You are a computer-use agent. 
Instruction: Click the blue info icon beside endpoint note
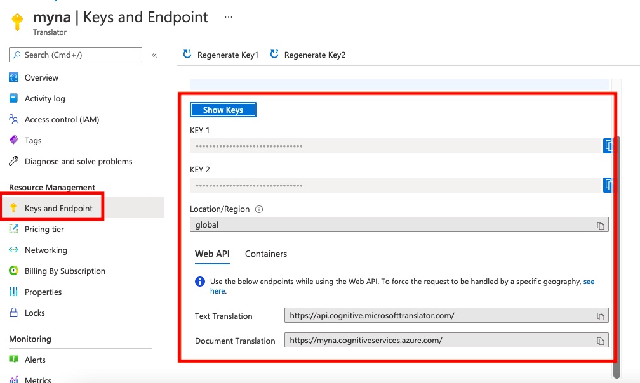tap(200, 281)
